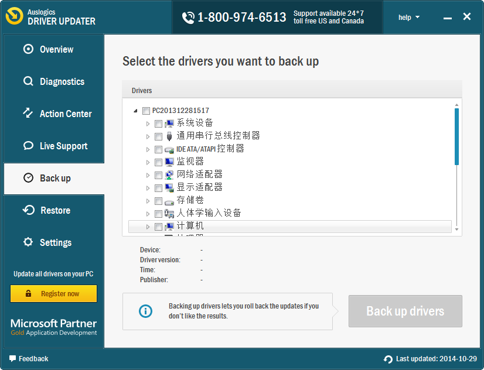Click the Feedback speech bubble icon

pyautogui.click(x=12, y=359)
